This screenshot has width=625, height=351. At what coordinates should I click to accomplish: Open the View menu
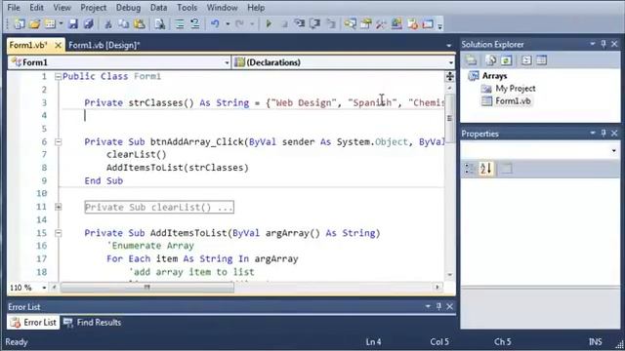(x=62, y=8)
